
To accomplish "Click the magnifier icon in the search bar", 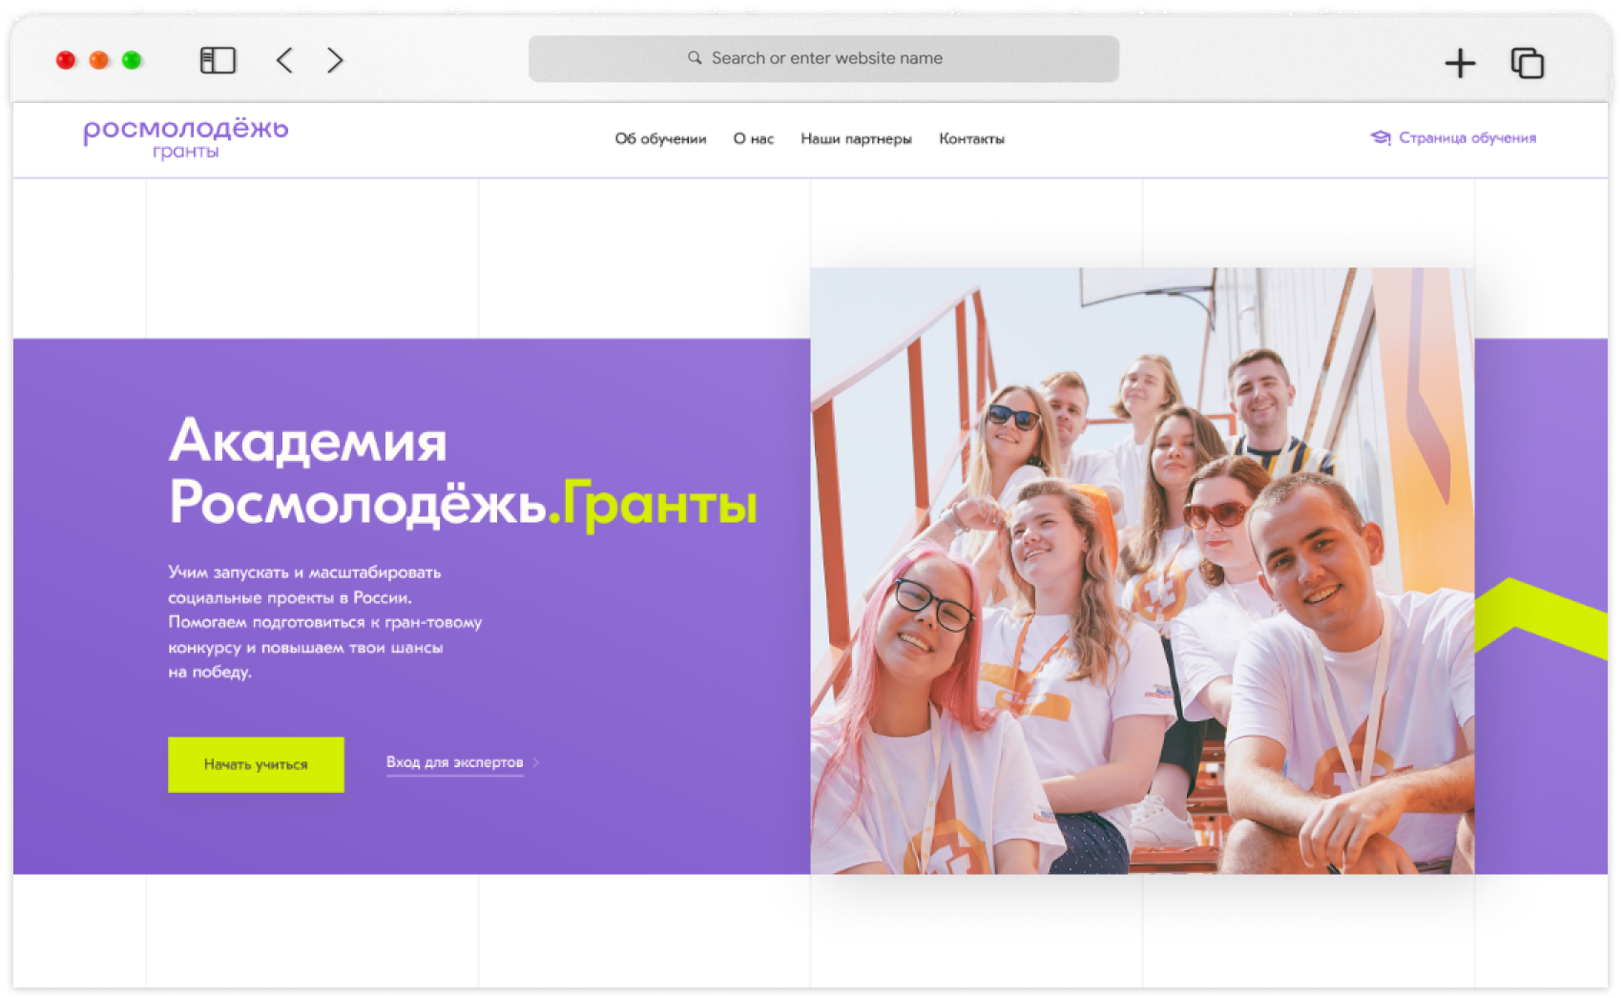I will point(696,57).
